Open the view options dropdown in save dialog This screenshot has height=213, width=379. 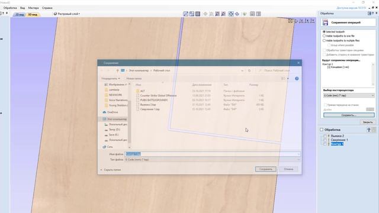[x=288, y=79]
